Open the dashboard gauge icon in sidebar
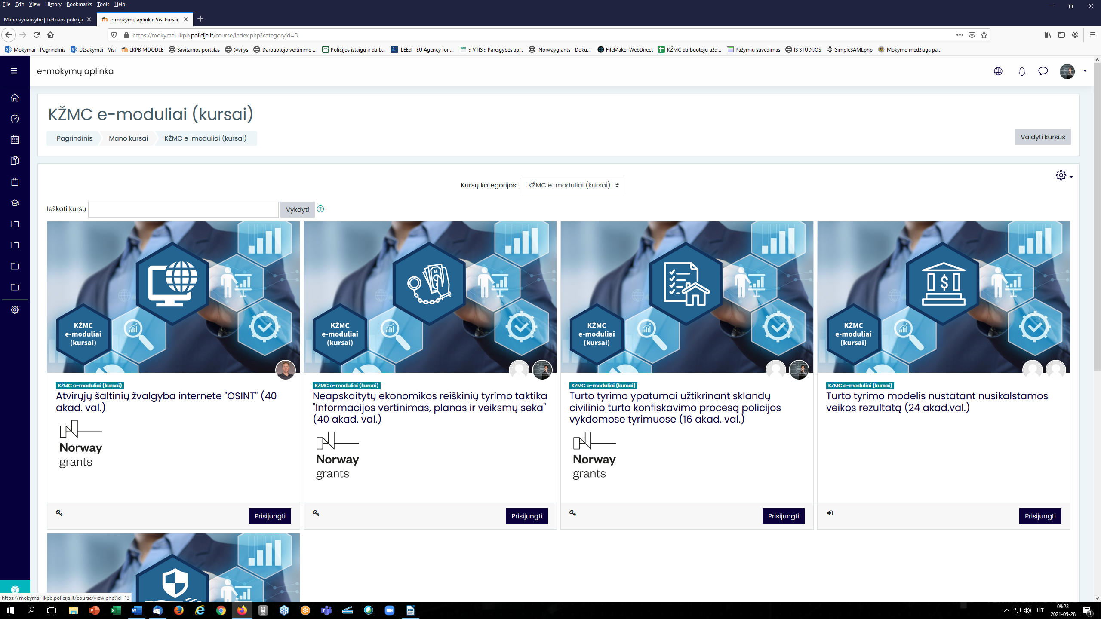Screen dimensions: 1101x619 [x=15, y=119]
